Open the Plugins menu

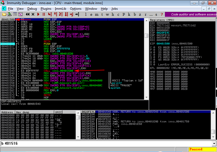46,9
